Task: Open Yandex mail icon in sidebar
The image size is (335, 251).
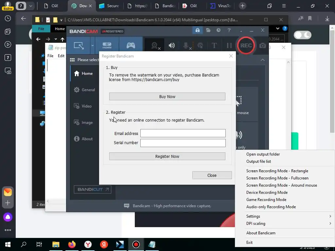Action: click(x=8, y=192)
